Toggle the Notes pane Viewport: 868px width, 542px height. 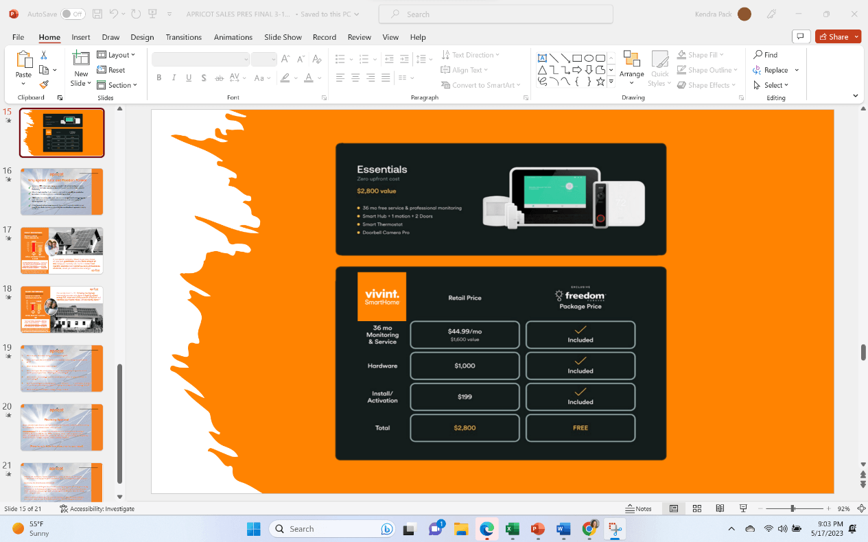(639, 508)
